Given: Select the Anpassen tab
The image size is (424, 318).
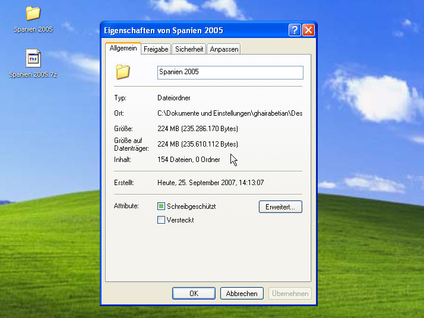Looking at the screenshot, I should coord(224,49).
